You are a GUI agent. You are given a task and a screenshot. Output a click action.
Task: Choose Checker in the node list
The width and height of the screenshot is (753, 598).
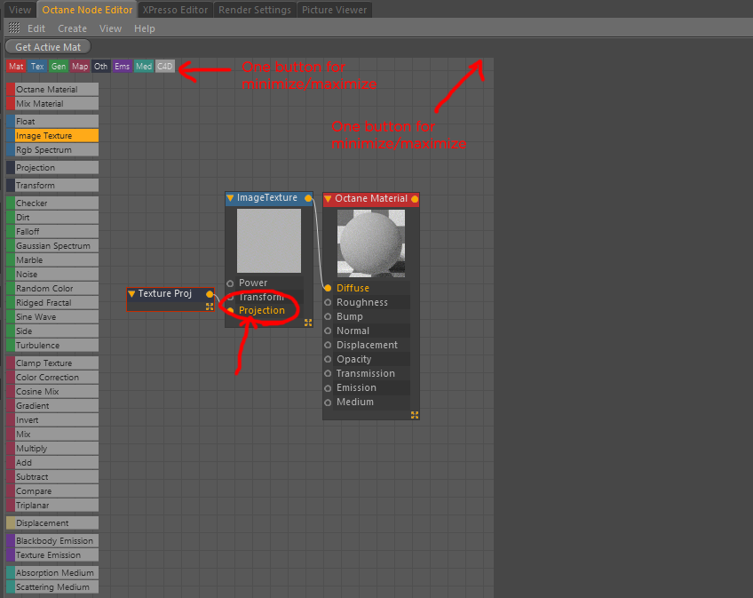coord(52,203)
